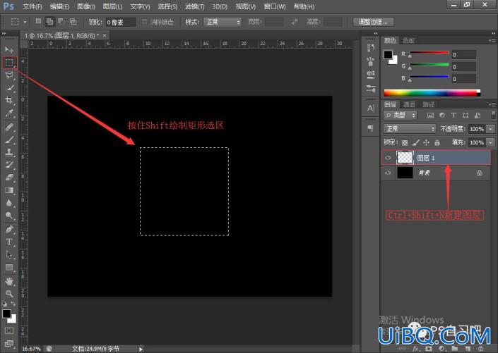Select the Horizontal Type tool

tap(9, 242)
